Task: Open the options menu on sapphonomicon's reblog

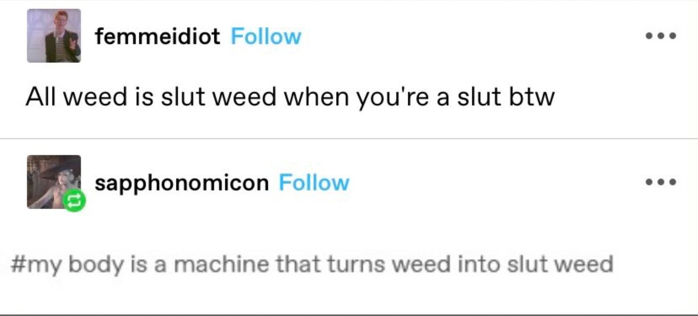Action: (661, 182)
